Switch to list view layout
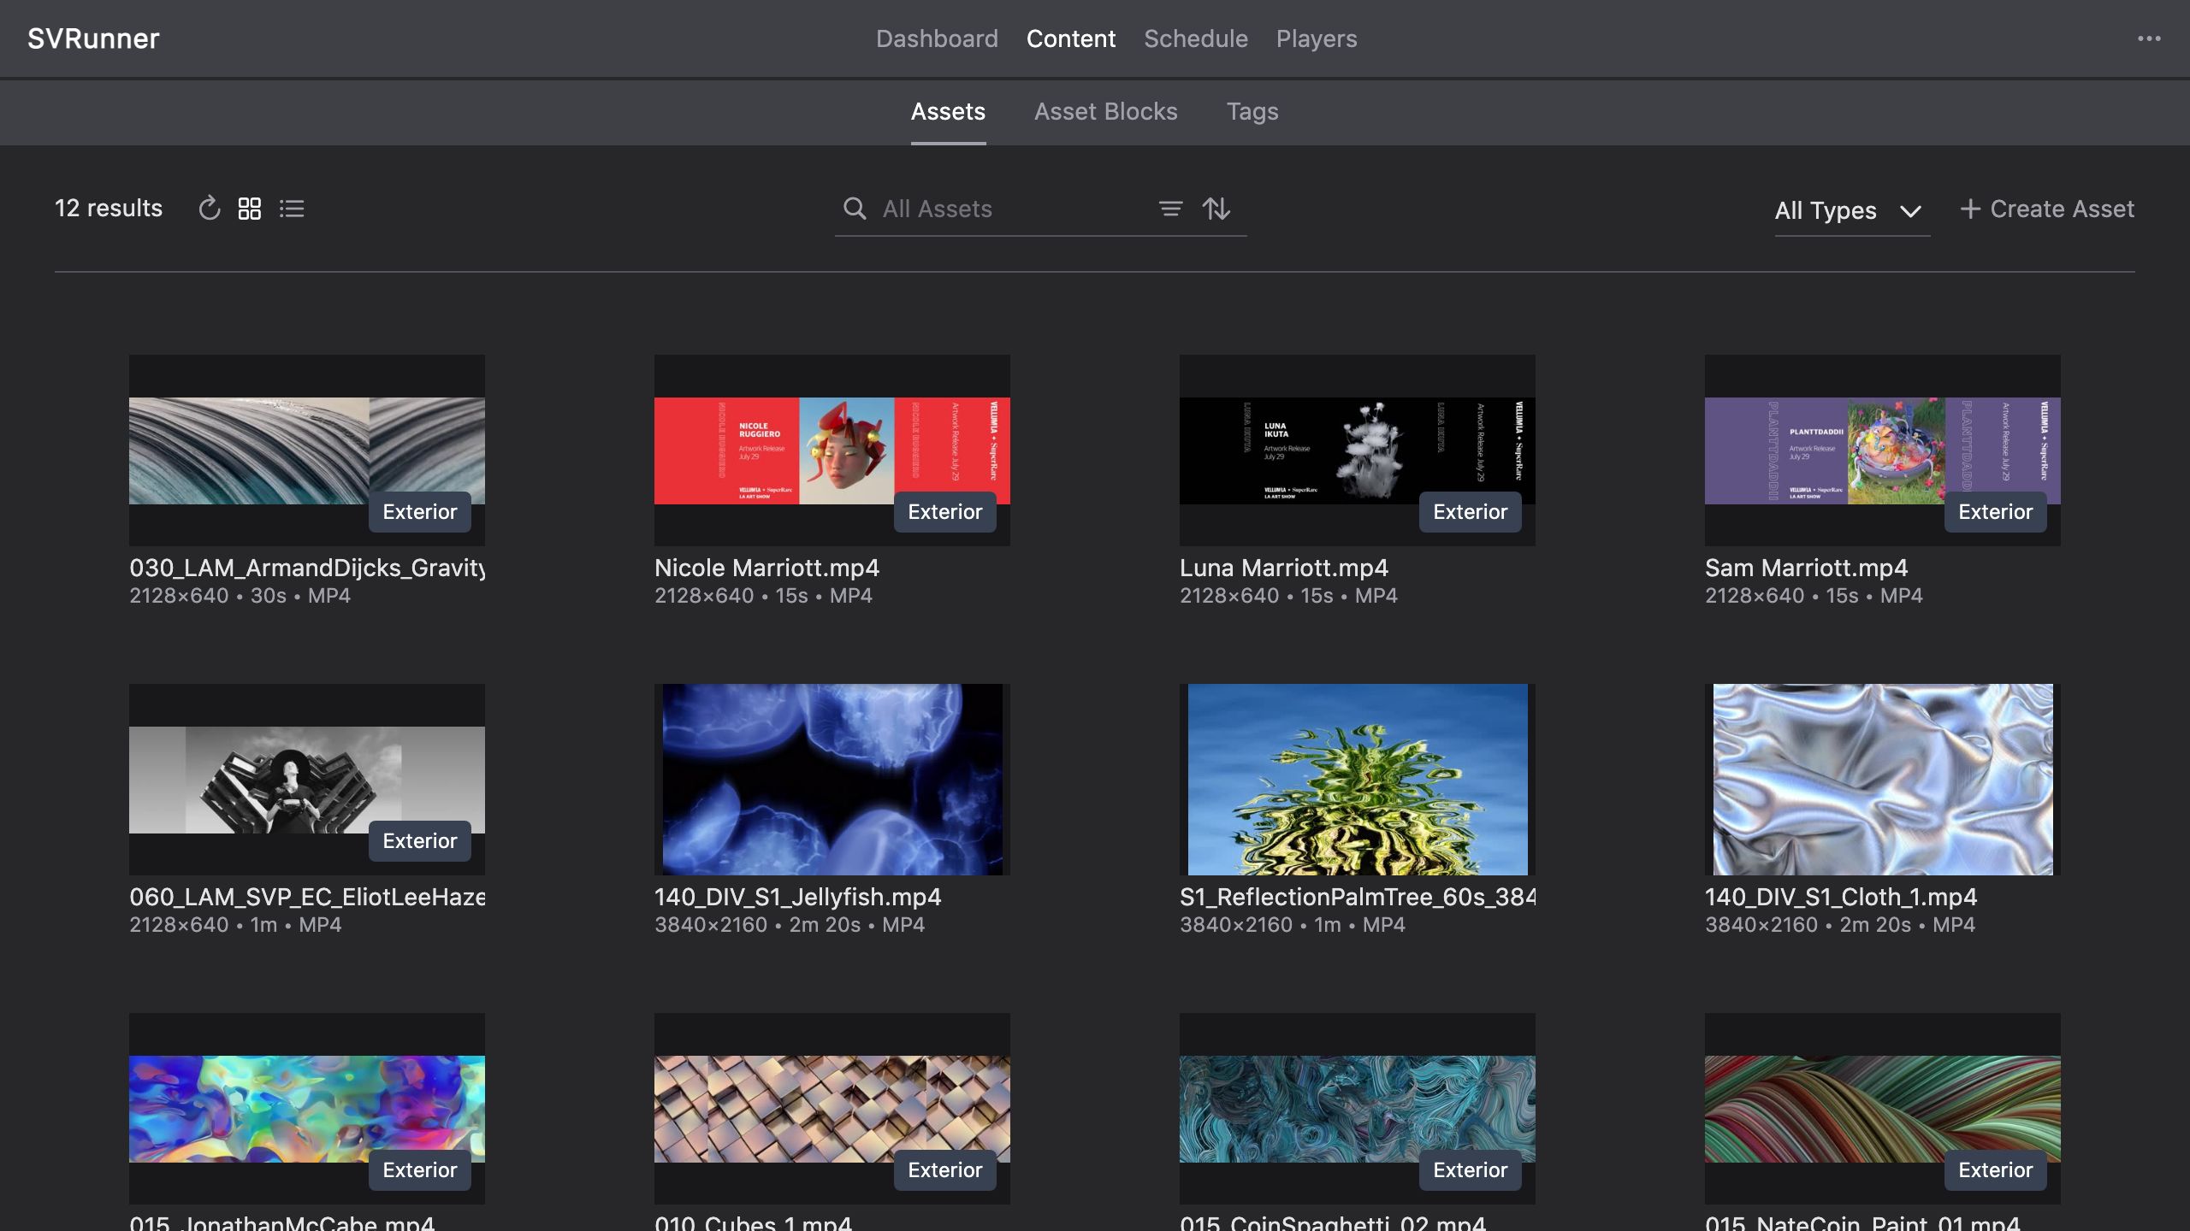Image resolution: width=2190 pixels, height=1231 pixels. click(x=292, y=209)
